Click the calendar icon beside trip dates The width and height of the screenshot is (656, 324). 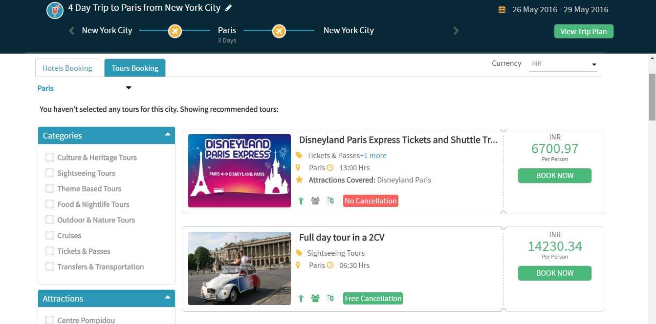point(502,9)
